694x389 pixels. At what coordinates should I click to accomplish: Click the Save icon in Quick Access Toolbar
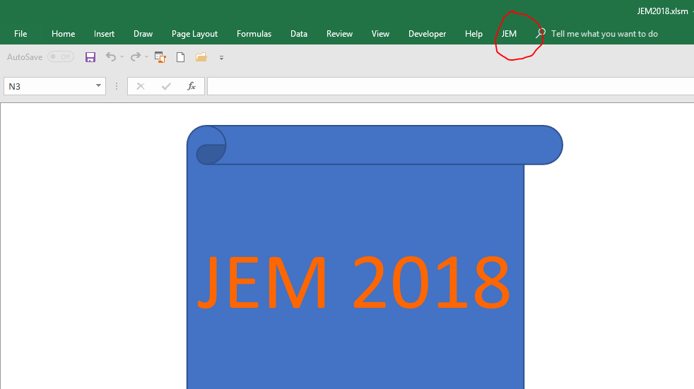[x=90, y=57]
